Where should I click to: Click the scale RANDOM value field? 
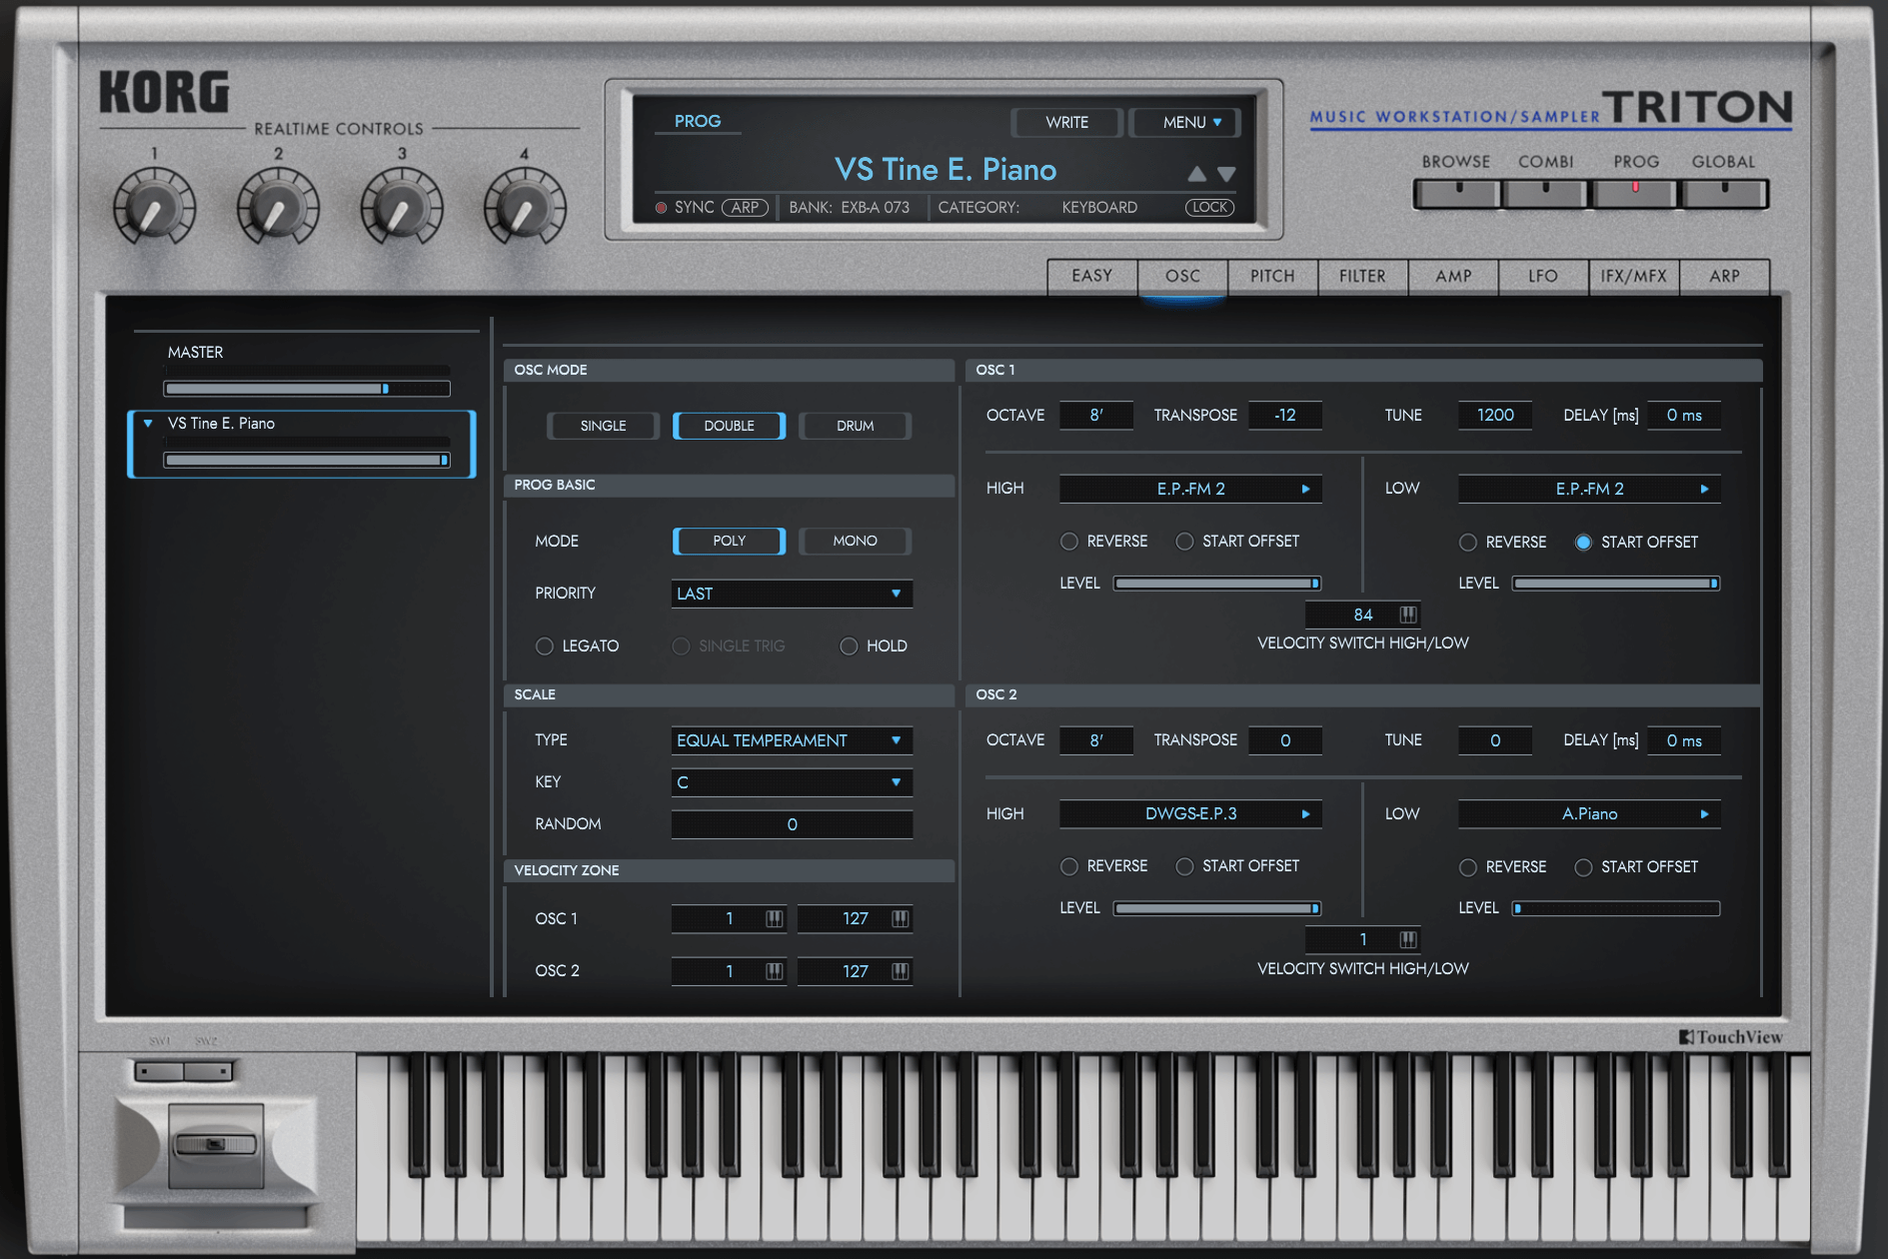tap(792, 824)
